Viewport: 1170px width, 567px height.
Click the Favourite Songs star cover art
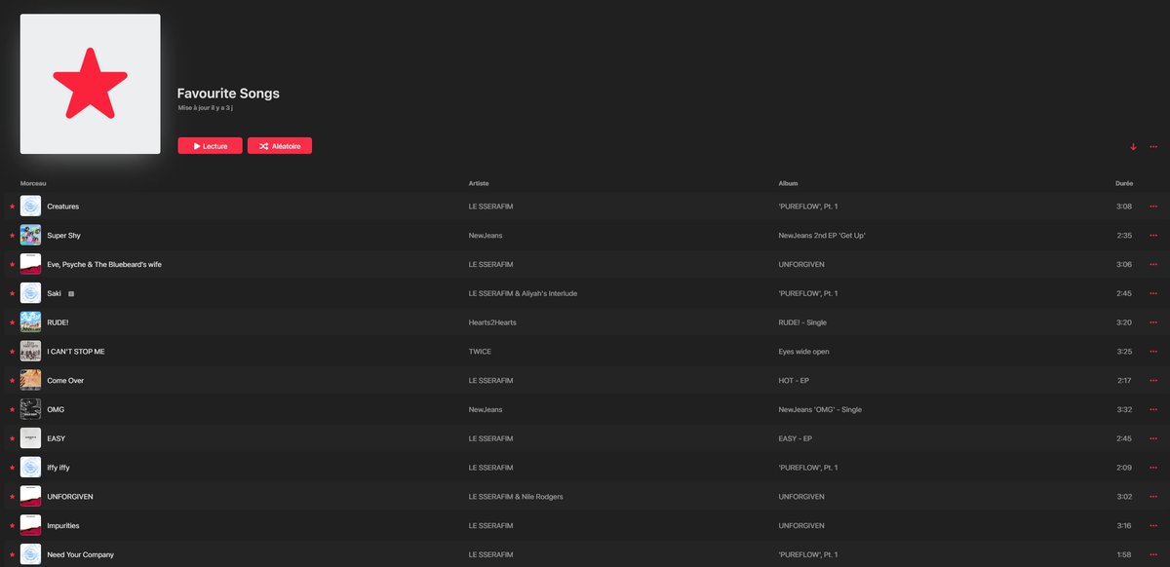coord(90,84)
